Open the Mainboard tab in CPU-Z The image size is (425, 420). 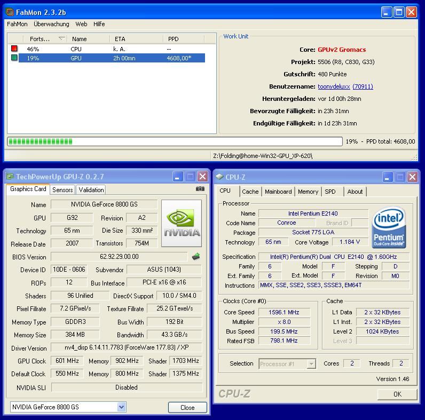pyautogui.click(x=278, y=192)
